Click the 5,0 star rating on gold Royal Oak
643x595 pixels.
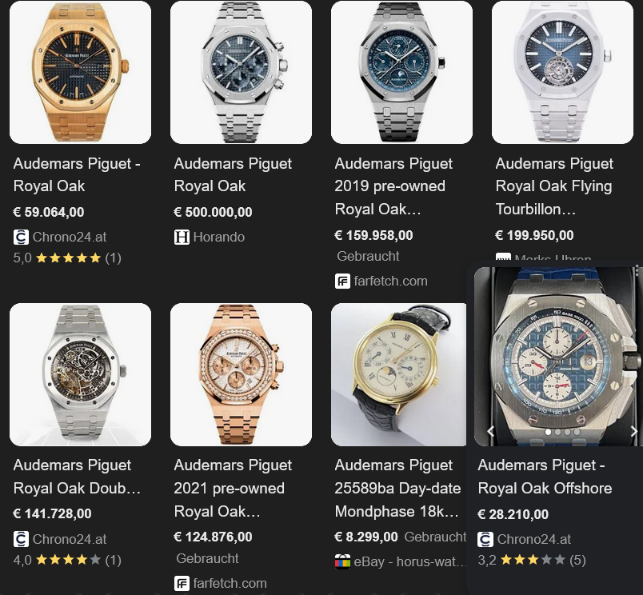(67, 258)
